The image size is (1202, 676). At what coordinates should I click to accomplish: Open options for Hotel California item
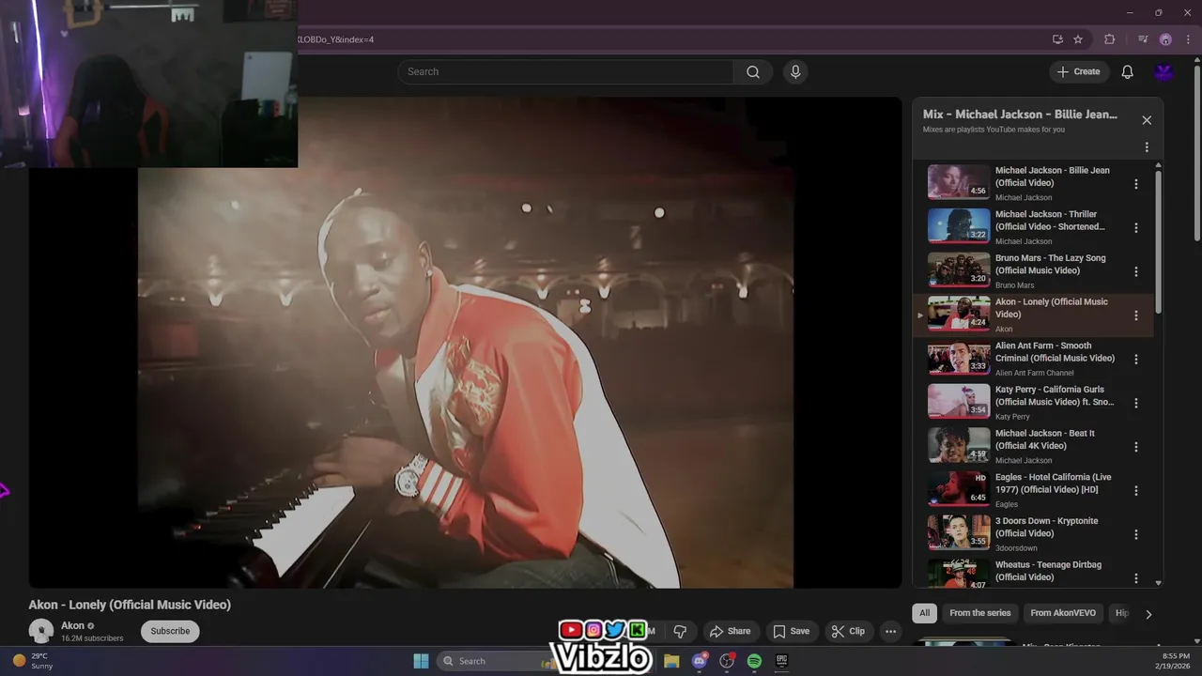[1136, 490]
